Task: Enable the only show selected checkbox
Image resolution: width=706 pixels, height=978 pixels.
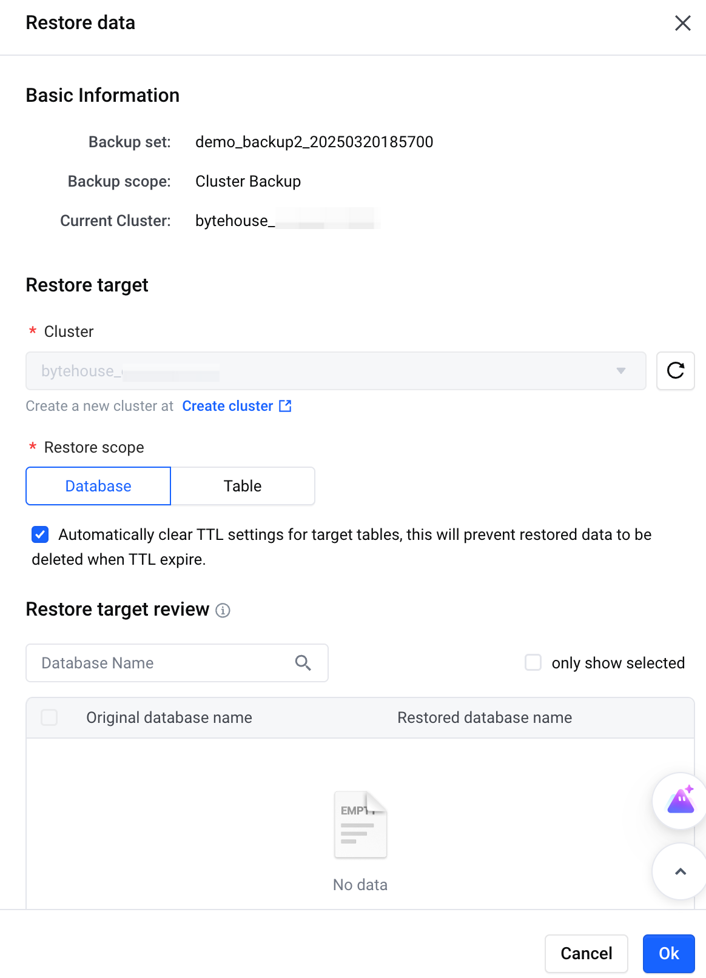Action: [x=533, y=662]
